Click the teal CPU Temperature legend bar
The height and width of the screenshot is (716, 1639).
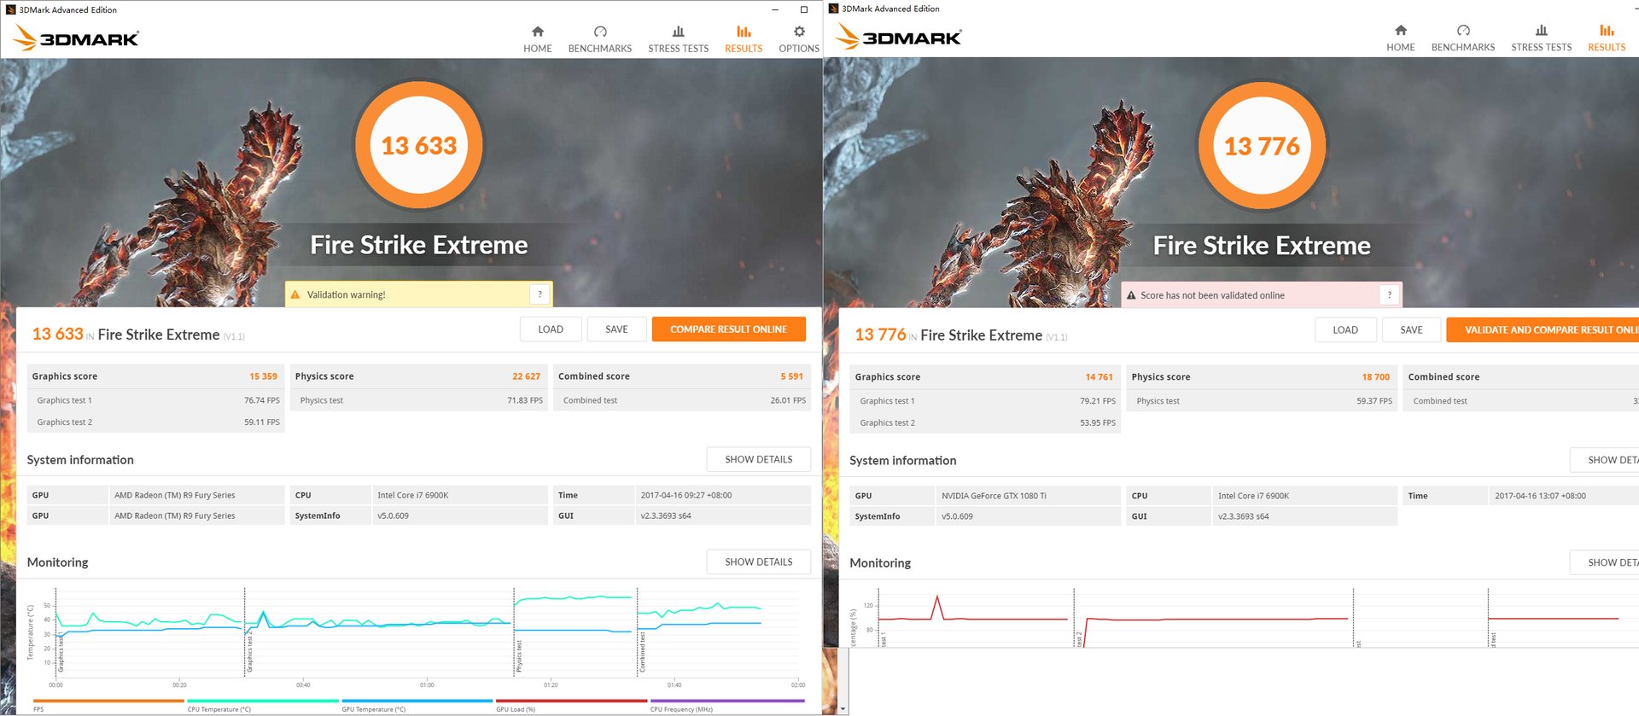(263, 701)
